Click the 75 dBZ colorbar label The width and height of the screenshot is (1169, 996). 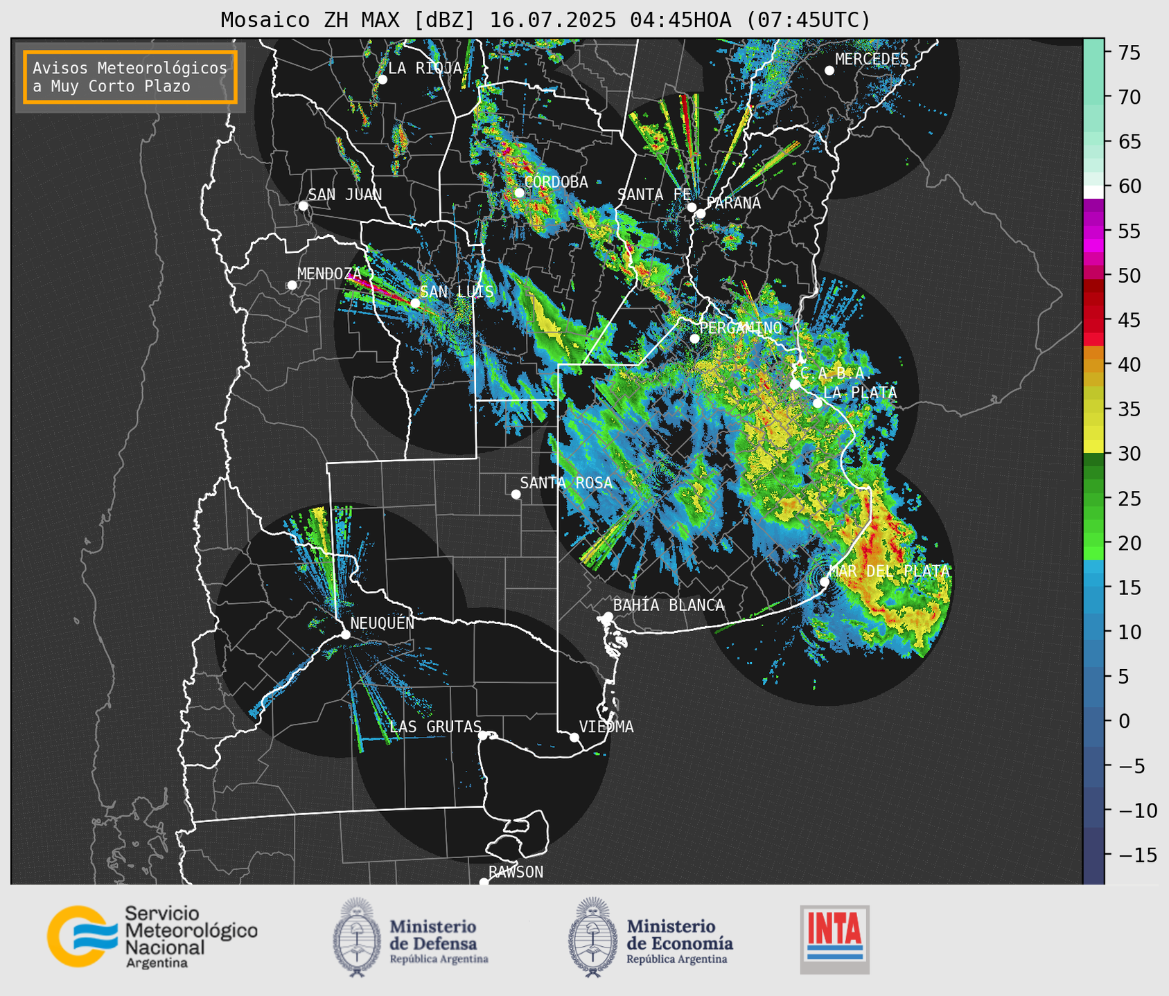tap(1129, 53)
